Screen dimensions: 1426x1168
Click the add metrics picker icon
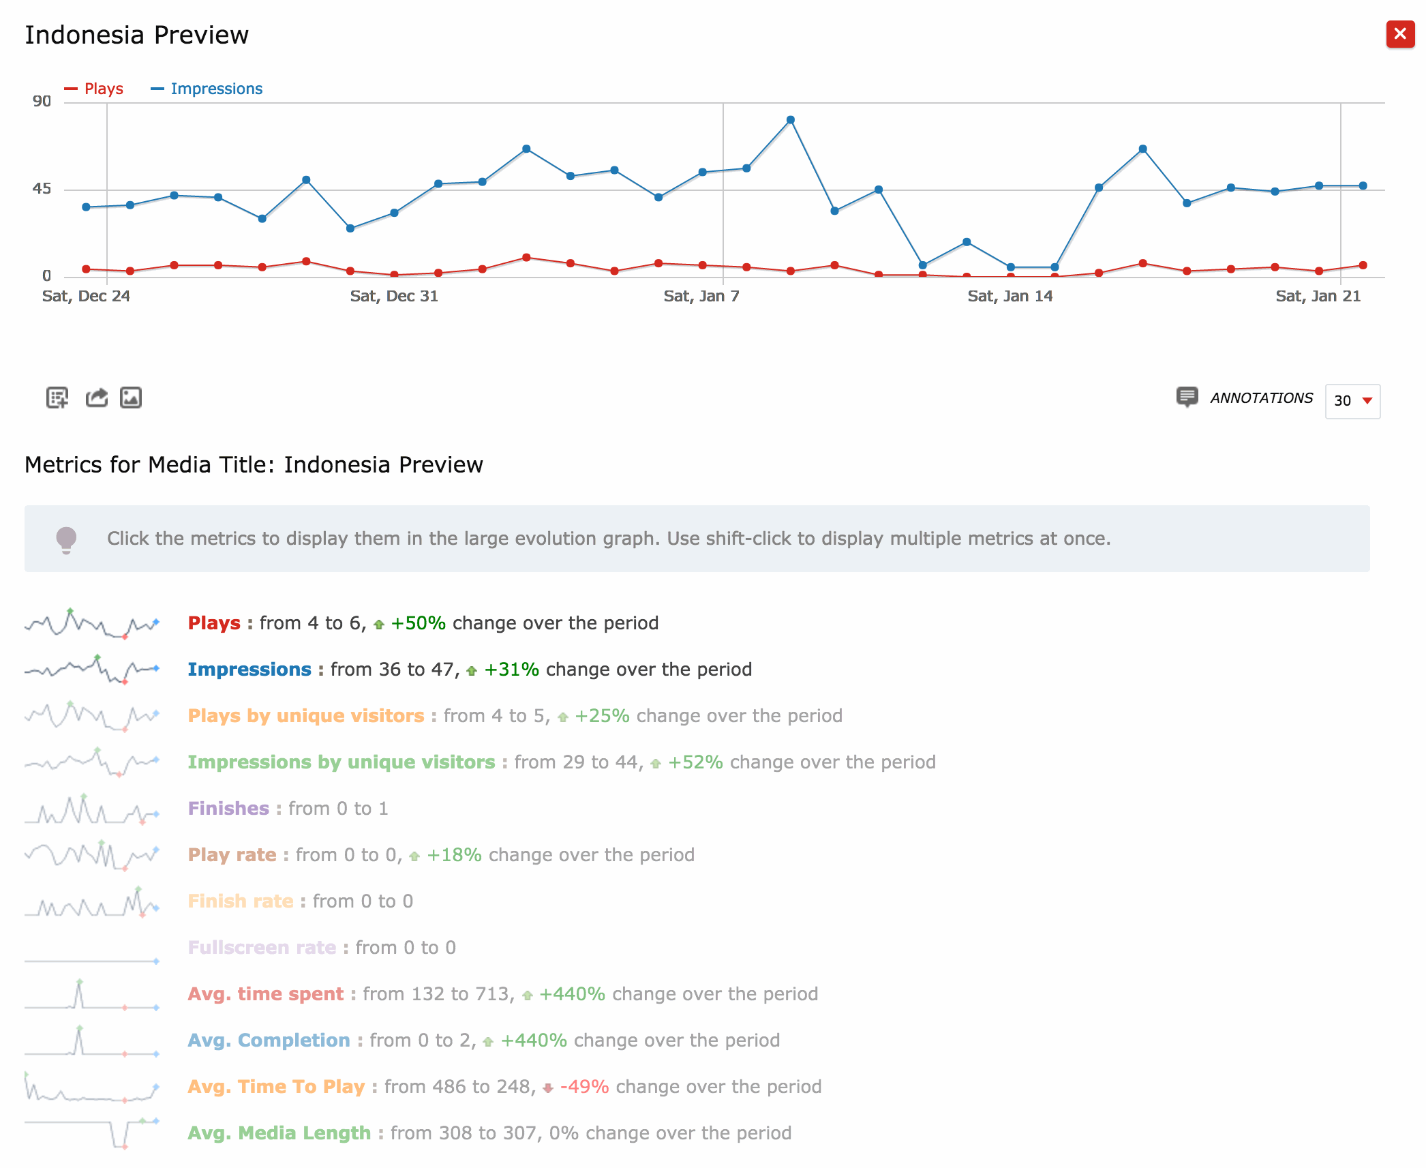57,398
